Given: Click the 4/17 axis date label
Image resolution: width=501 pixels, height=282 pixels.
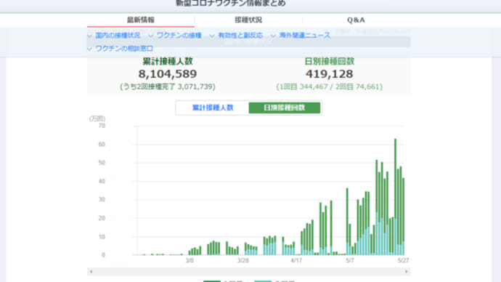Looking at the screenshot, I should pyautogui.click(x=296, y=261).
